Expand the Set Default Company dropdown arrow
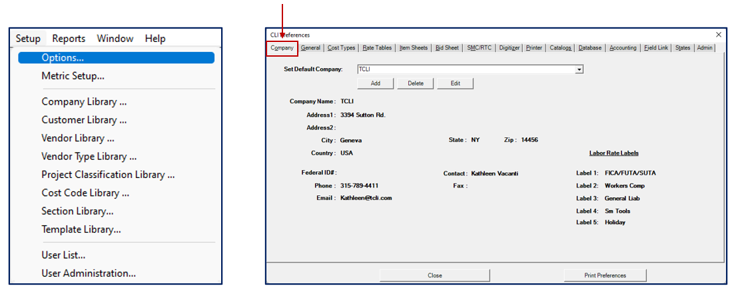The image size is (736, 296). point(579,69)
